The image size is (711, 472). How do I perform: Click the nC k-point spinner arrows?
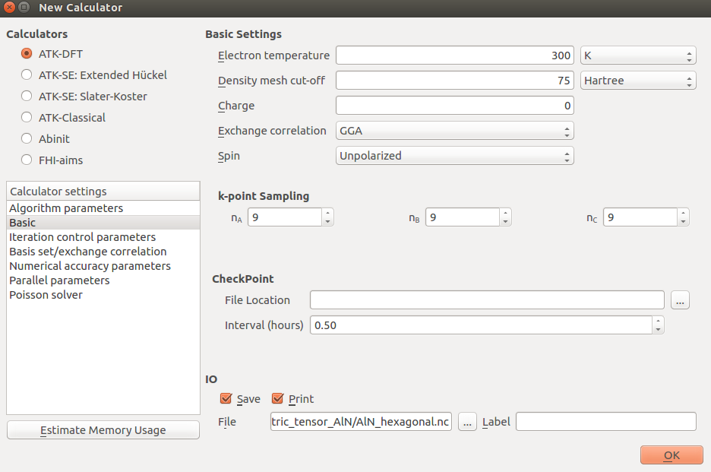coord(683,217)
